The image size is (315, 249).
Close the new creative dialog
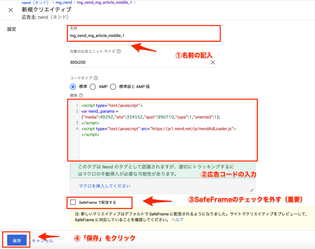pyautogui.click(x=11, y=10)
